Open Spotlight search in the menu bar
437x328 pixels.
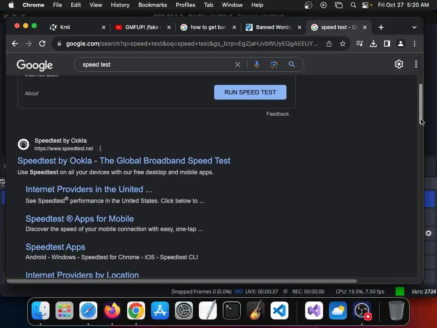(353, 5)
